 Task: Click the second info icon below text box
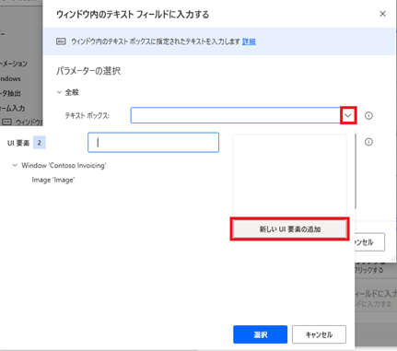pos(368,142)
